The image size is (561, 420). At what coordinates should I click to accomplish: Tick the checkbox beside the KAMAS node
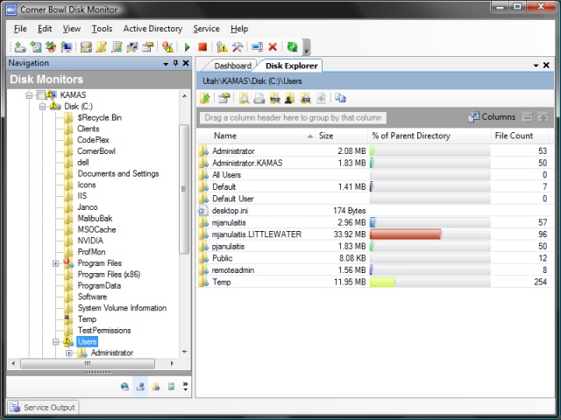tap(40, 94)
